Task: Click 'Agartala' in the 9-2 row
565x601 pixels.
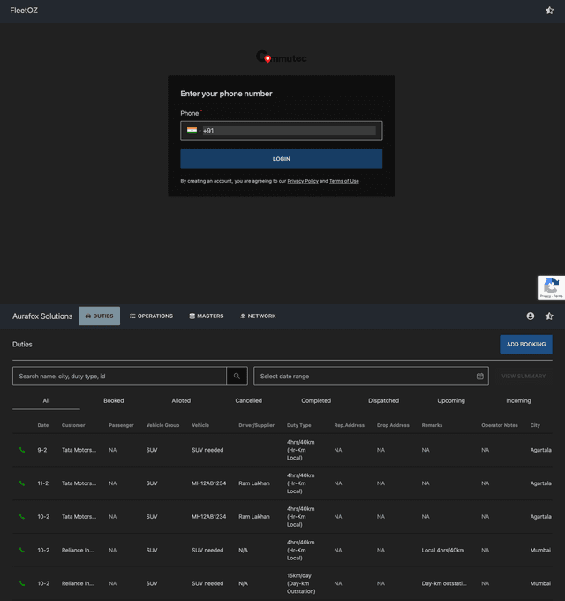Action: click(541, 450)
